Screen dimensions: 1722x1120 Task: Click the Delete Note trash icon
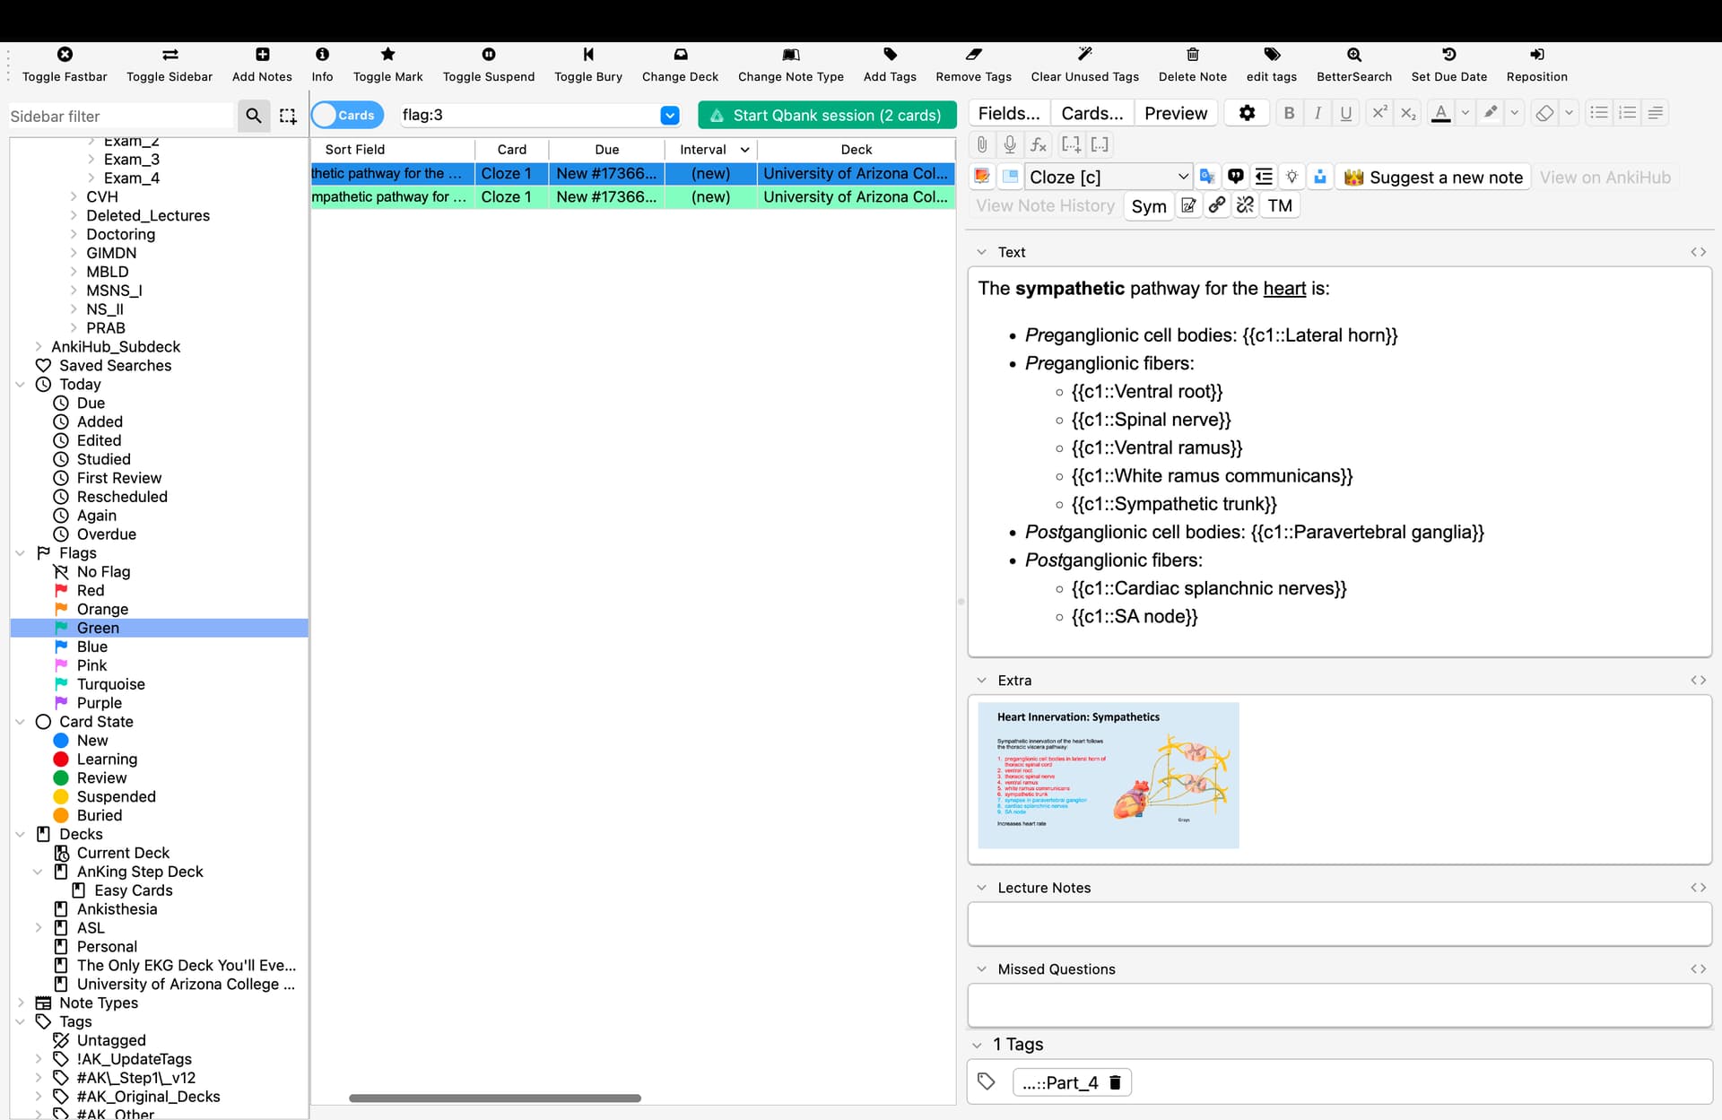pos(1192,55)
